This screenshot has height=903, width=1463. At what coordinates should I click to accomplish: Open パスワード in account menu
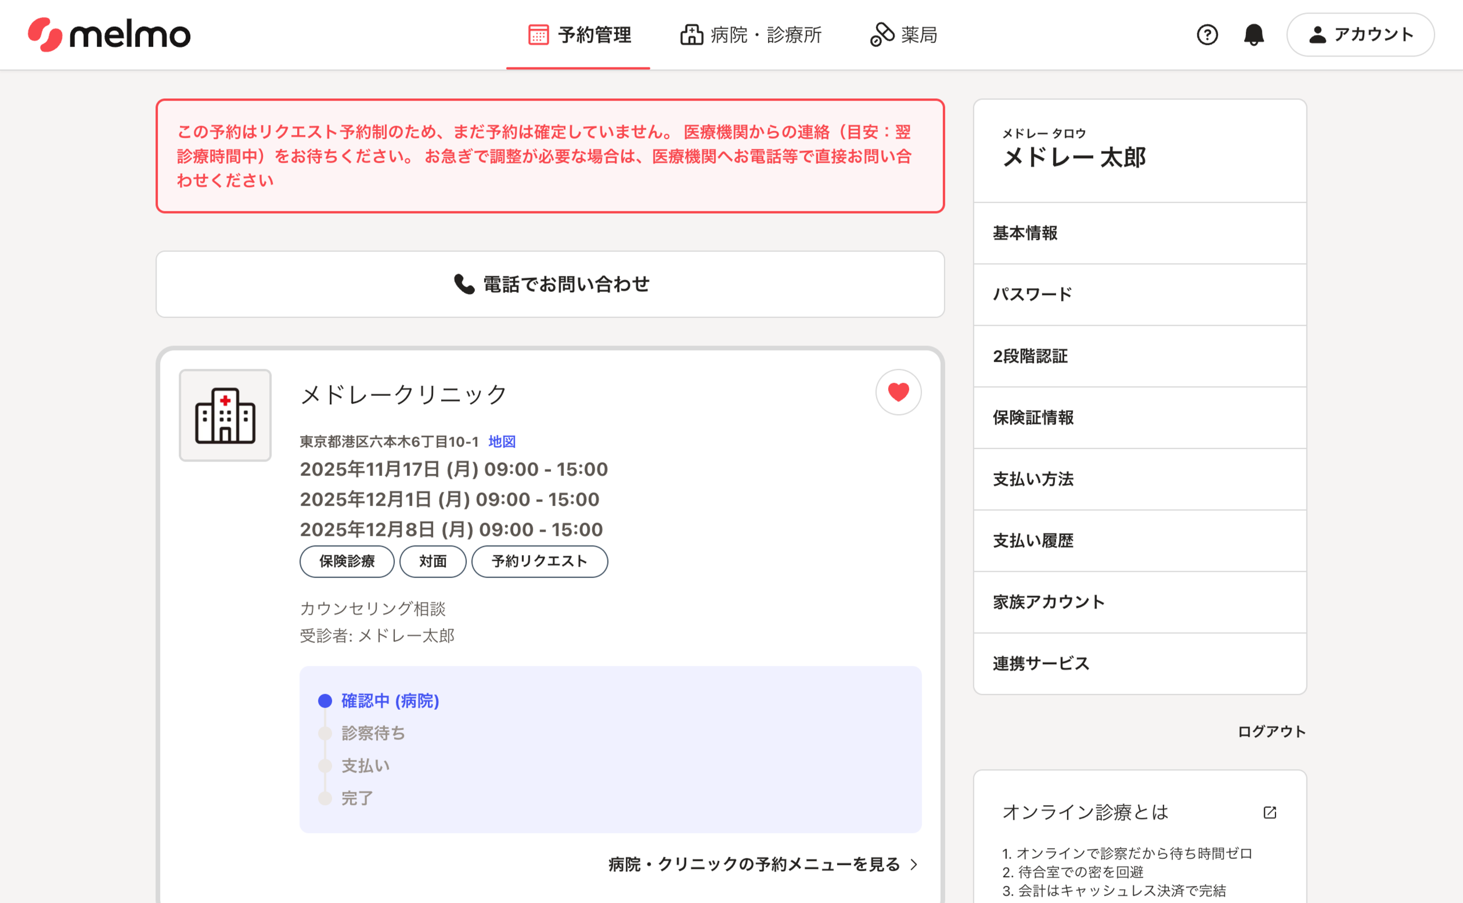[x=1140, y=294]
